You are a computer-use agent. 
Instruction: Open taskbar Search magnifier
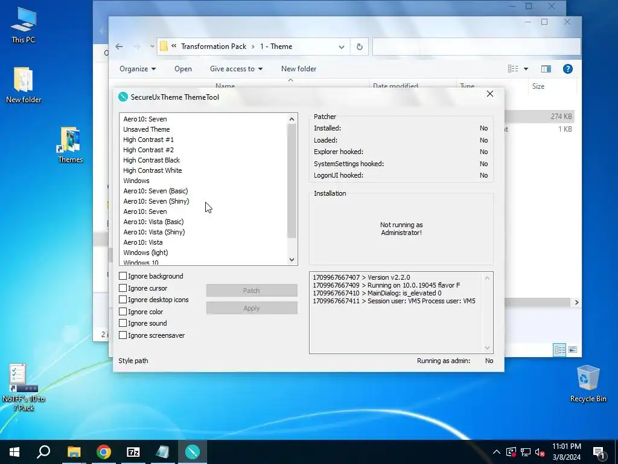tap(43, 452)
